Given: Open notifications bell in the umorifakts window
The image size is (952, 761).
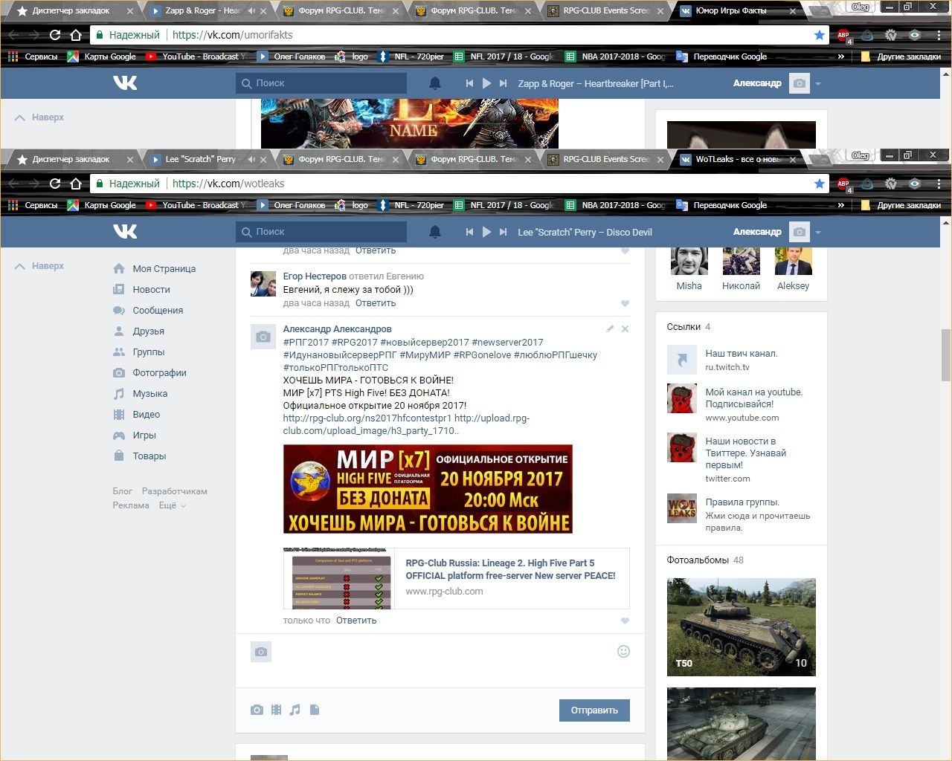Looking at the screenshot, I should pyautogui.click(x=435, y=83).
